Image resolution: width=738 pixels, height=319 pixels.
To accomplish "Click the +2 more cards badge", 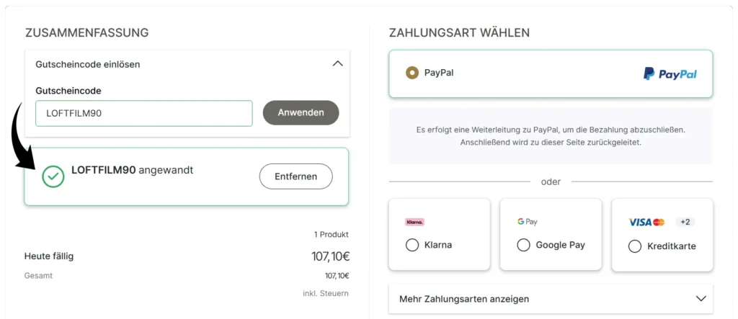I will pyautogui.click(x=685, y=222).
